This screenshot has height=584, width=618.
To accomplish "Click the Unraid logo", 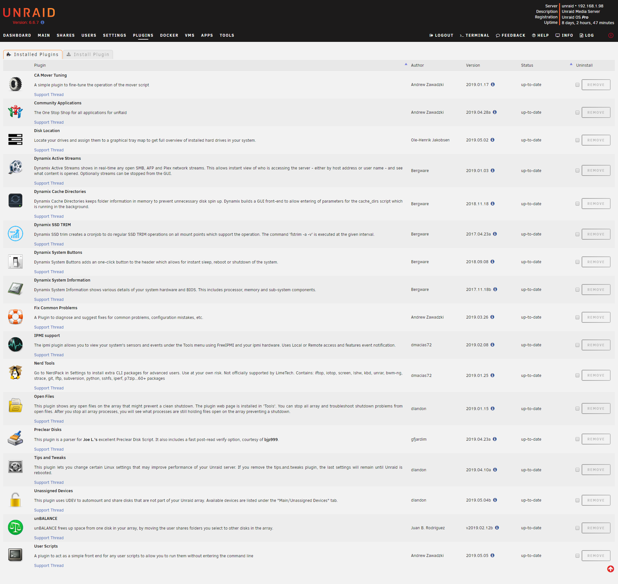I will click(x=29, y=13).
